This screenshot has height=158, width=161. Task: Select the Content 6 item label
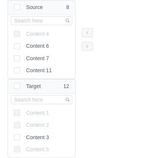(37, 46)
